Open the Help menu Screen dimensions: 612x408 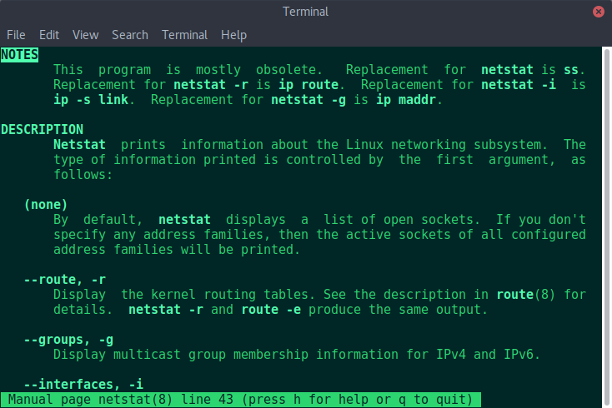[x=233, y=35]
